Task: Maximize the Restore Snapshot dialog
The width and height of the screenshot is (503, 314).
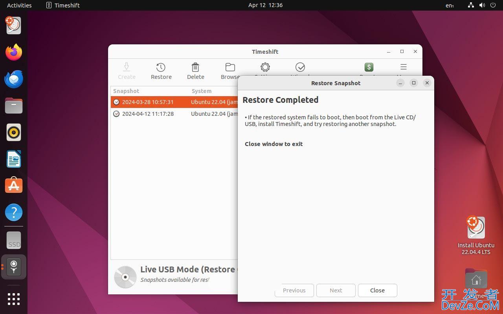Action: pyautogui.click(x=413, y=83)
